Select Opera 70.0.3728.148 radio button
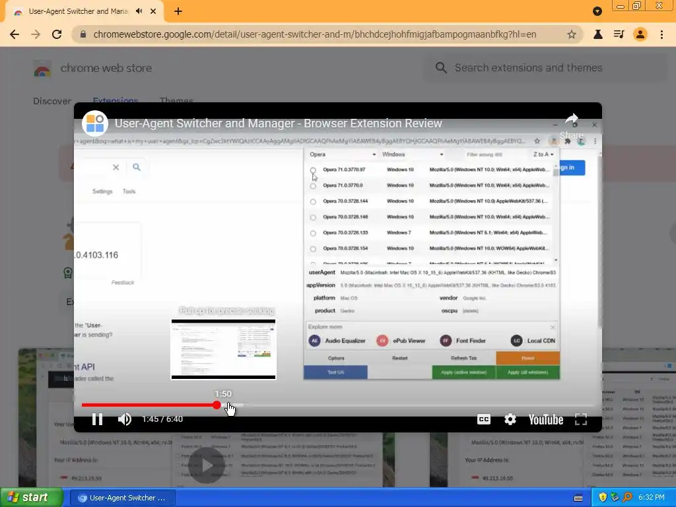This screenshot has height=507, width=676. (x=313, y=217)
